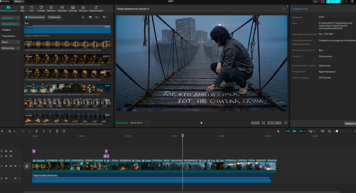Screen dimensions: 356x193
Task: Split clip at playhead
Action: pos(36,131)
